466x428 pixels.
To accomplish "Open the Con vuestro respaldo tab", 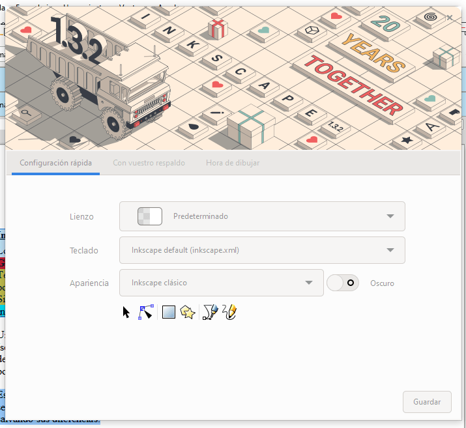I will [x=149, y=163].
